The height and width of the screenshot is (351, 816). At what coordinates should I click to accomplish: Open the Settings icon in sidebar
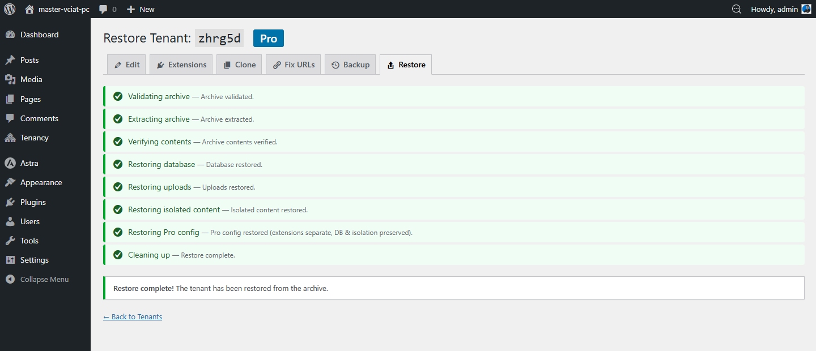point(10,260)
